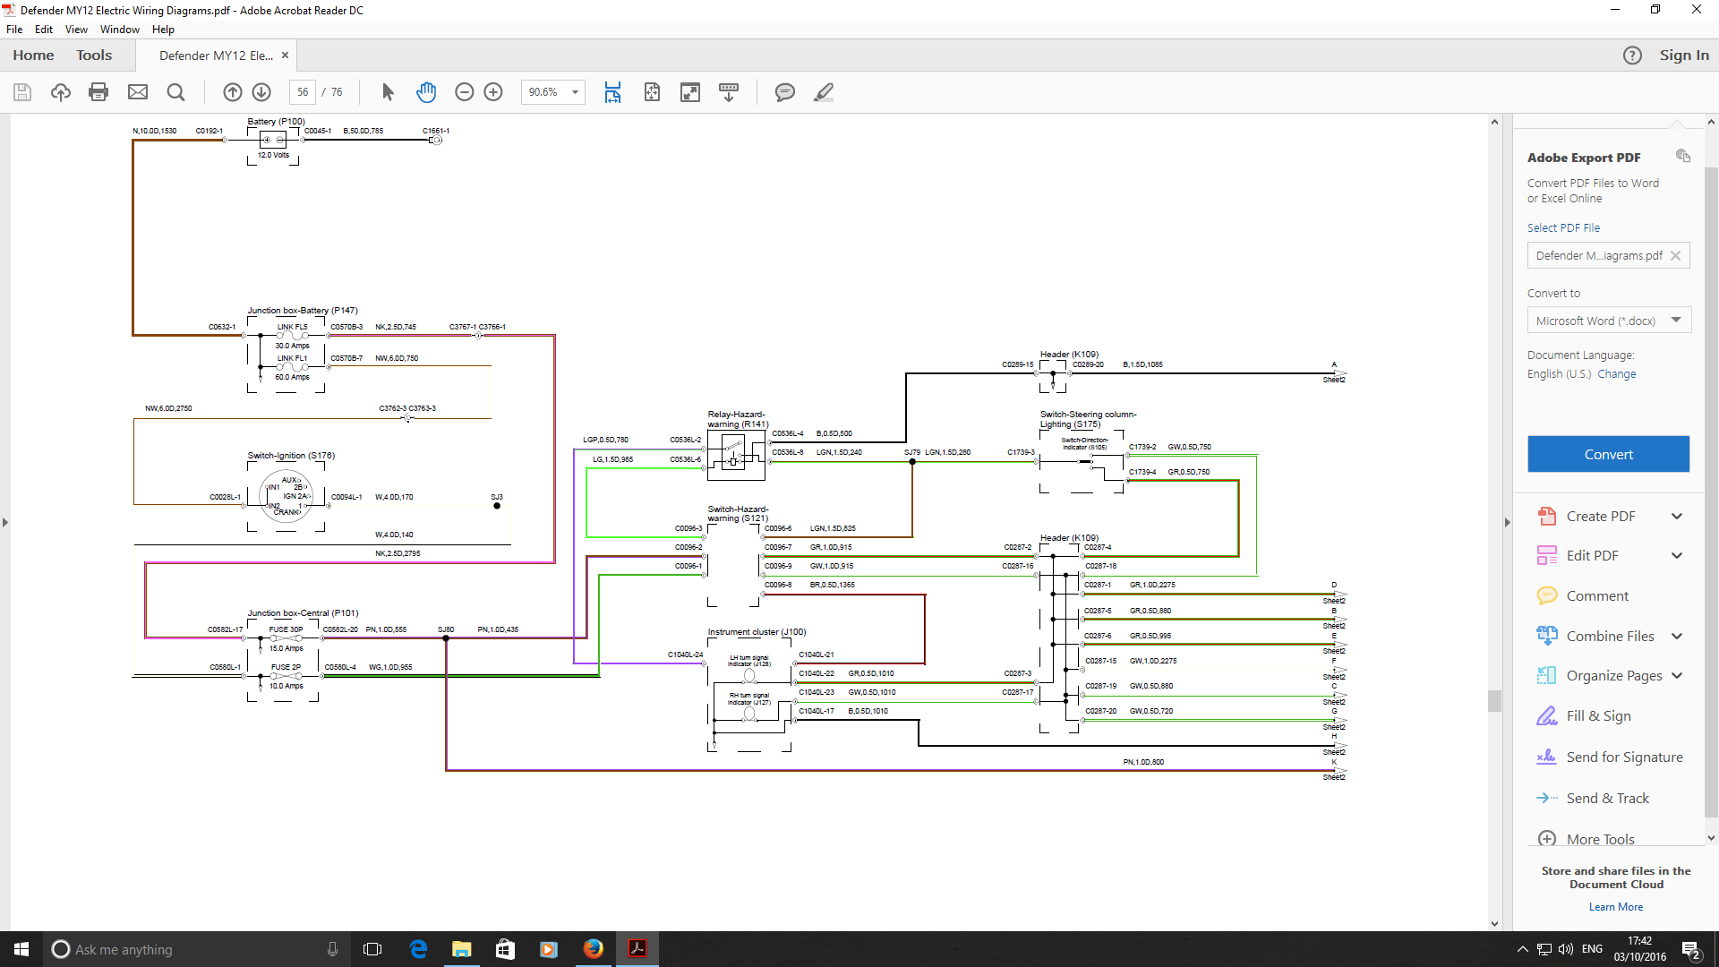
Task: Click the document vertical scrollbar thumb
Action: point(1494,700)
